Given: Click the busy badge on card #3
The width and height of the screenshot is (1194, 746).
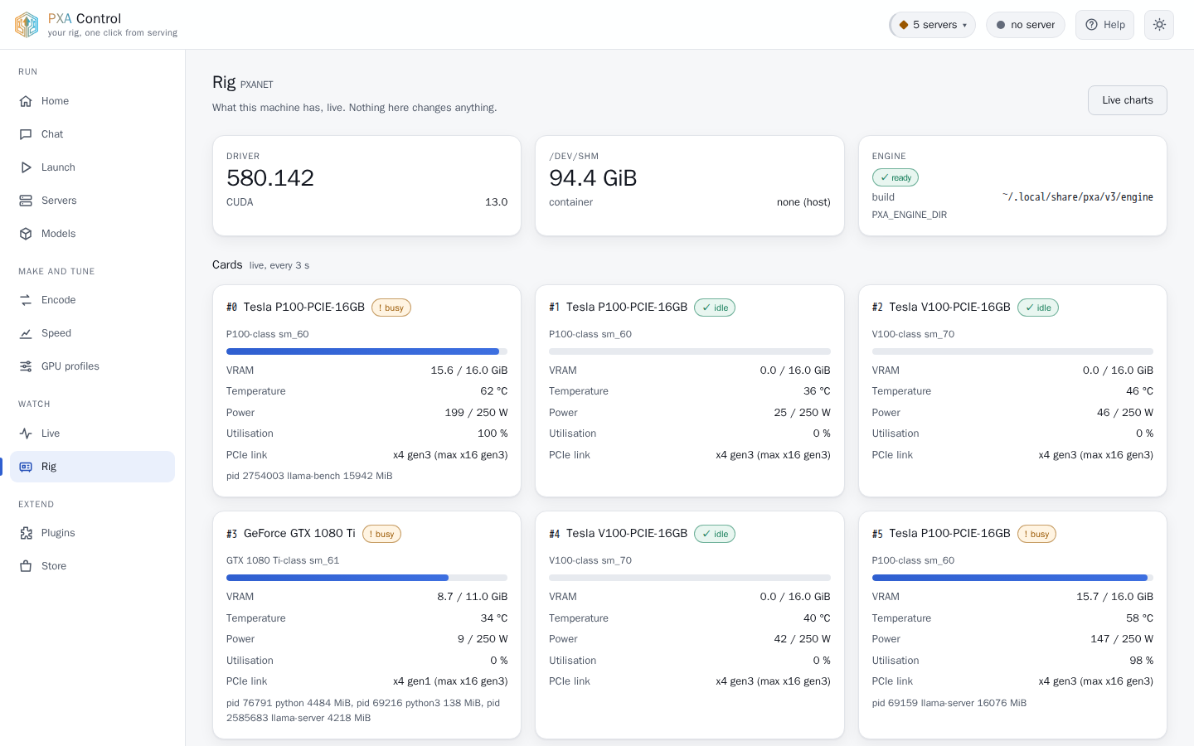Looking at the screenshot, I should 381,534.
